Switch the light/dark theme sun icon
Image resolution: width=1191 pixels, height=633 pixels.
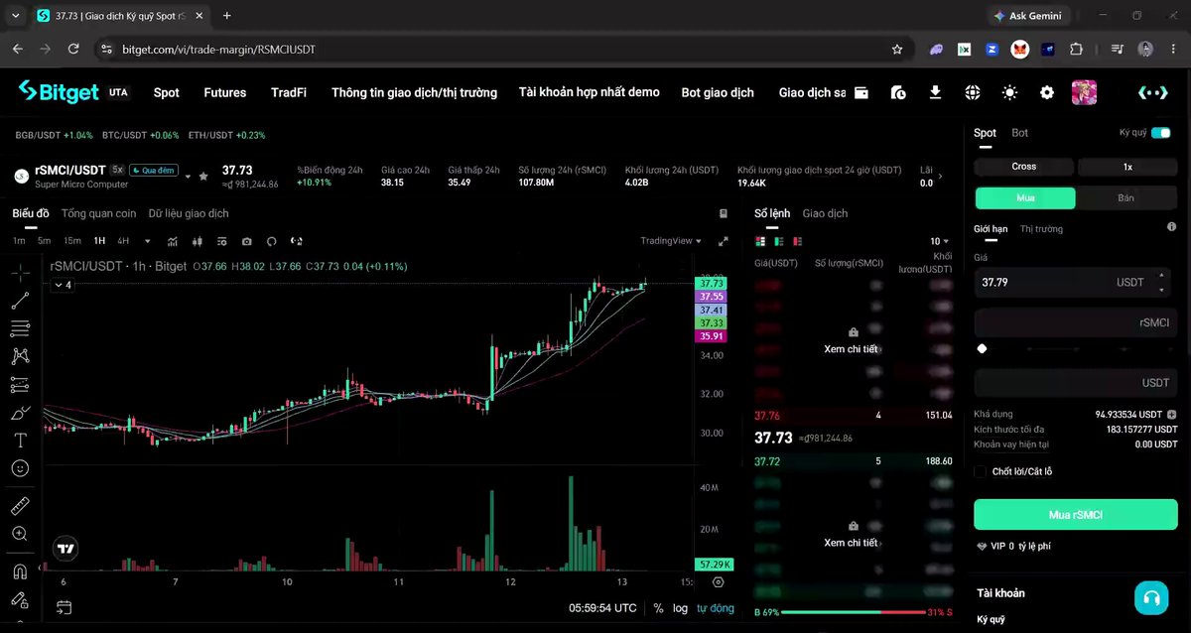click(x=1009, y=92)
